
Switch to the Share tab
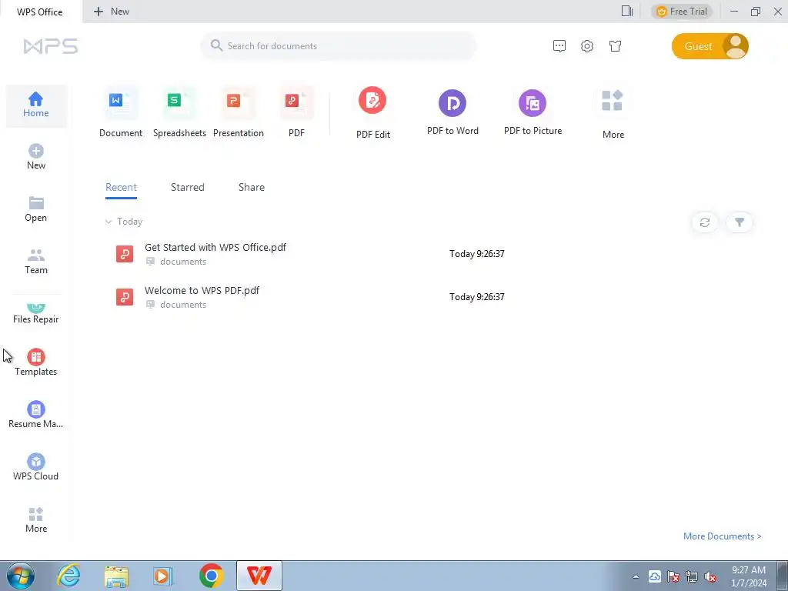[252, 187]
